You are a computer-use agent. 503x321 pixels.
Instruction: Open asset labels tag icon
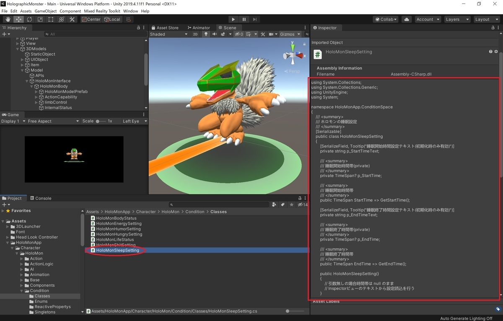tap(498, 309)
